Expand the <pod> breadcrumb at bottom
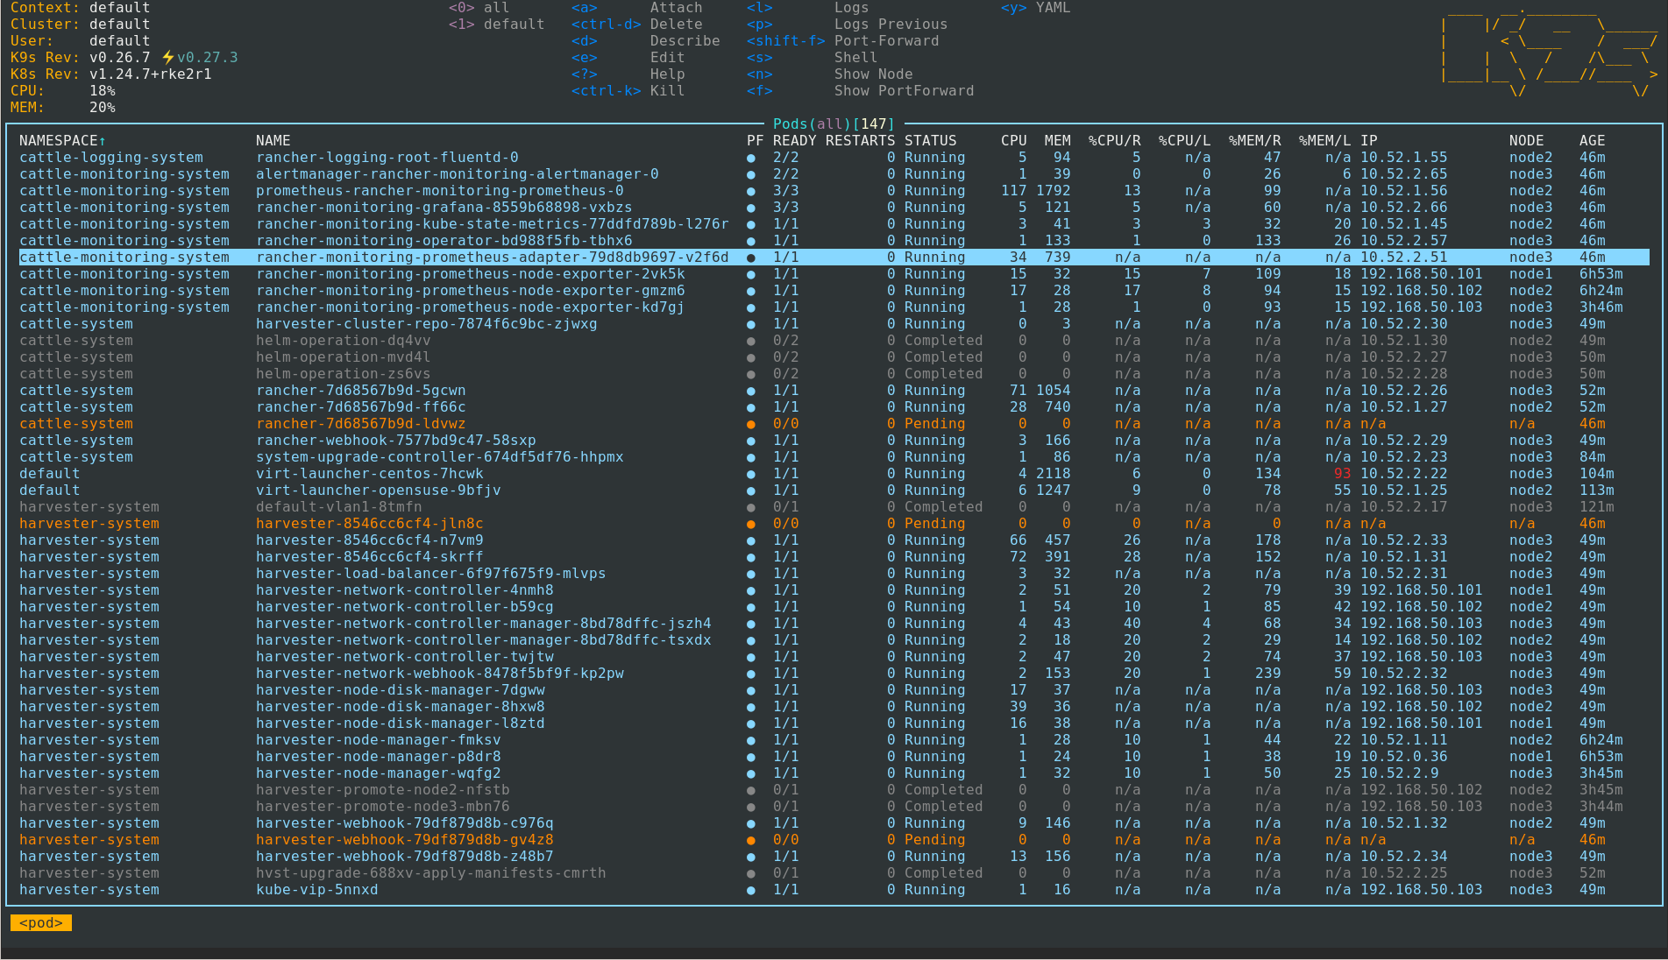 [x=39, y=922]
